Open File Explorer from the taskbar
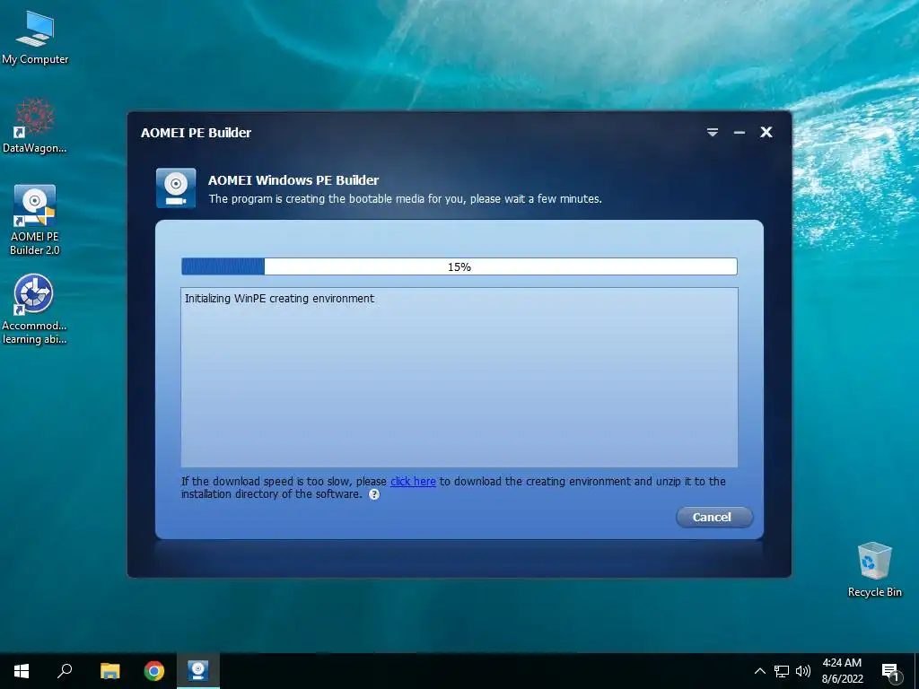This screenshot has width=919, height=689. [x=109, y=671]
